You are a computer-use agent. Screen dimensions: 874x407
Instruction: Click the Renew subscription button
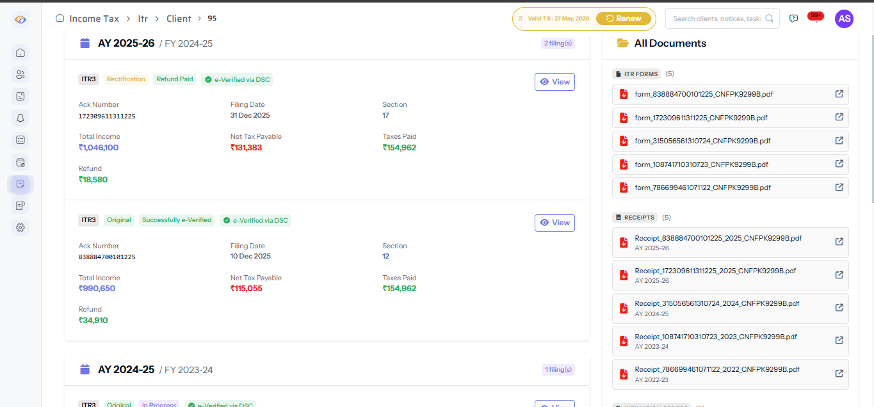point(624,19)
